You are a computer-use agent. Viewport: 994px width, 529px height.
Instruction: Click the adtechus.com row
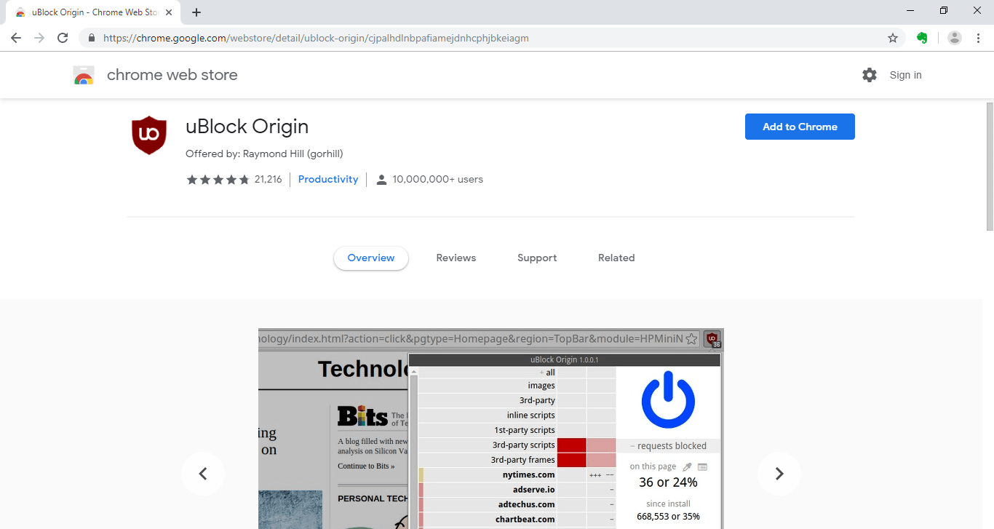(517, 504)
